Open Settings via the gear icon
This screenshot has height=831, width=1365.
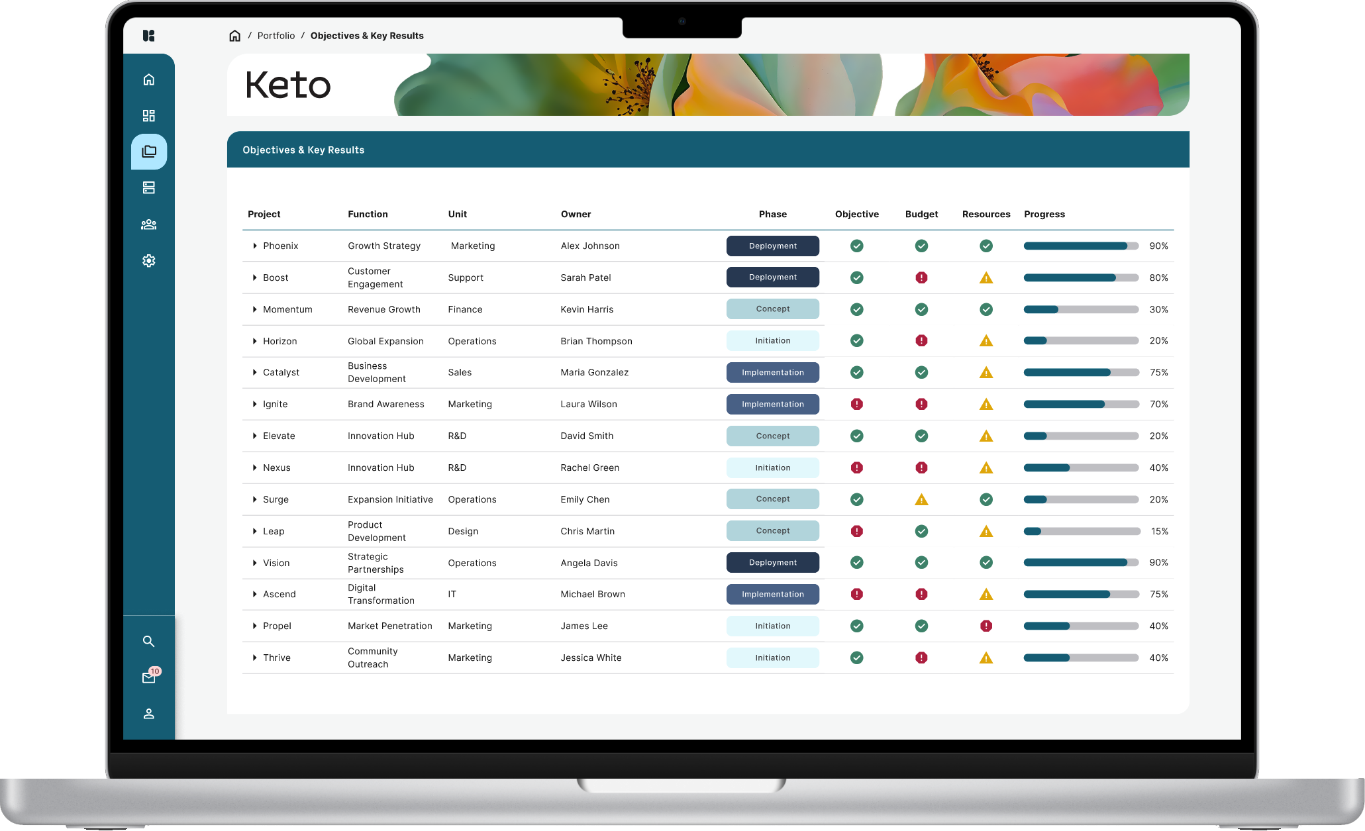point(148,260)
